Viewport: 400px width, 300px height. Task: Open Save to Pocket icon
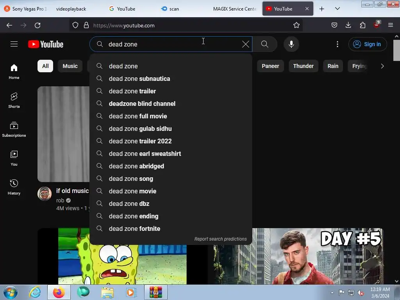click(x=334, y=25)
